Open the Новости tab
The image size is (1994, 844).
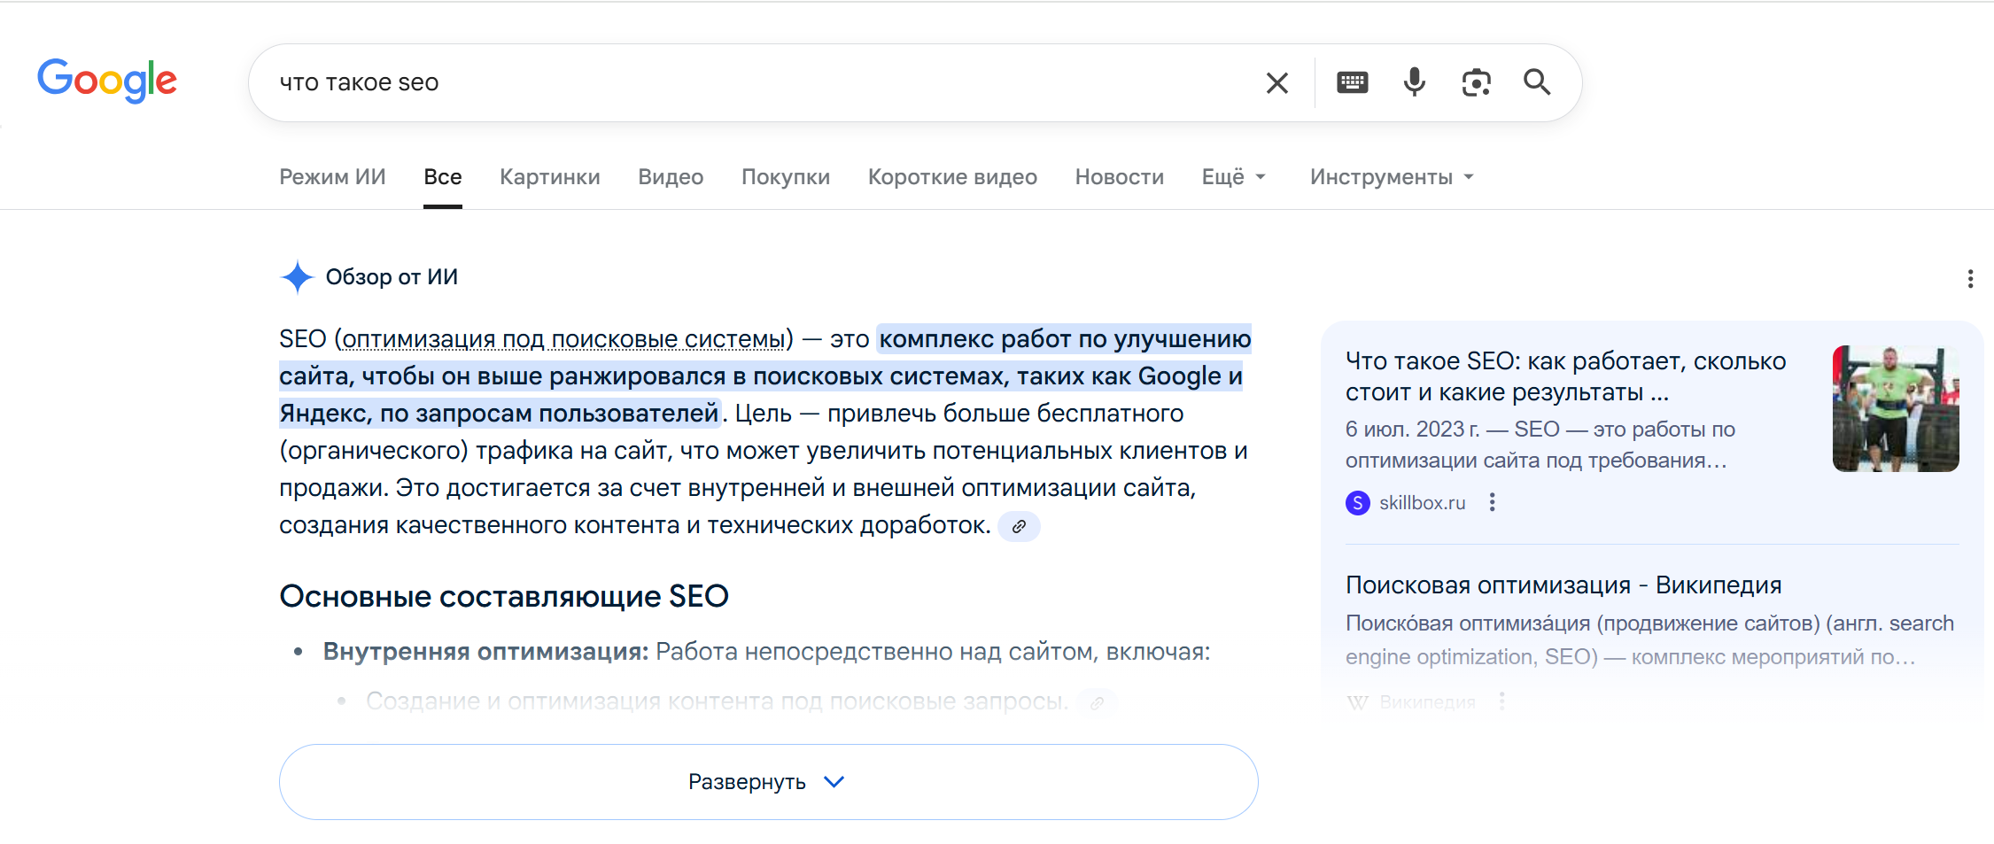[1119, 177]
